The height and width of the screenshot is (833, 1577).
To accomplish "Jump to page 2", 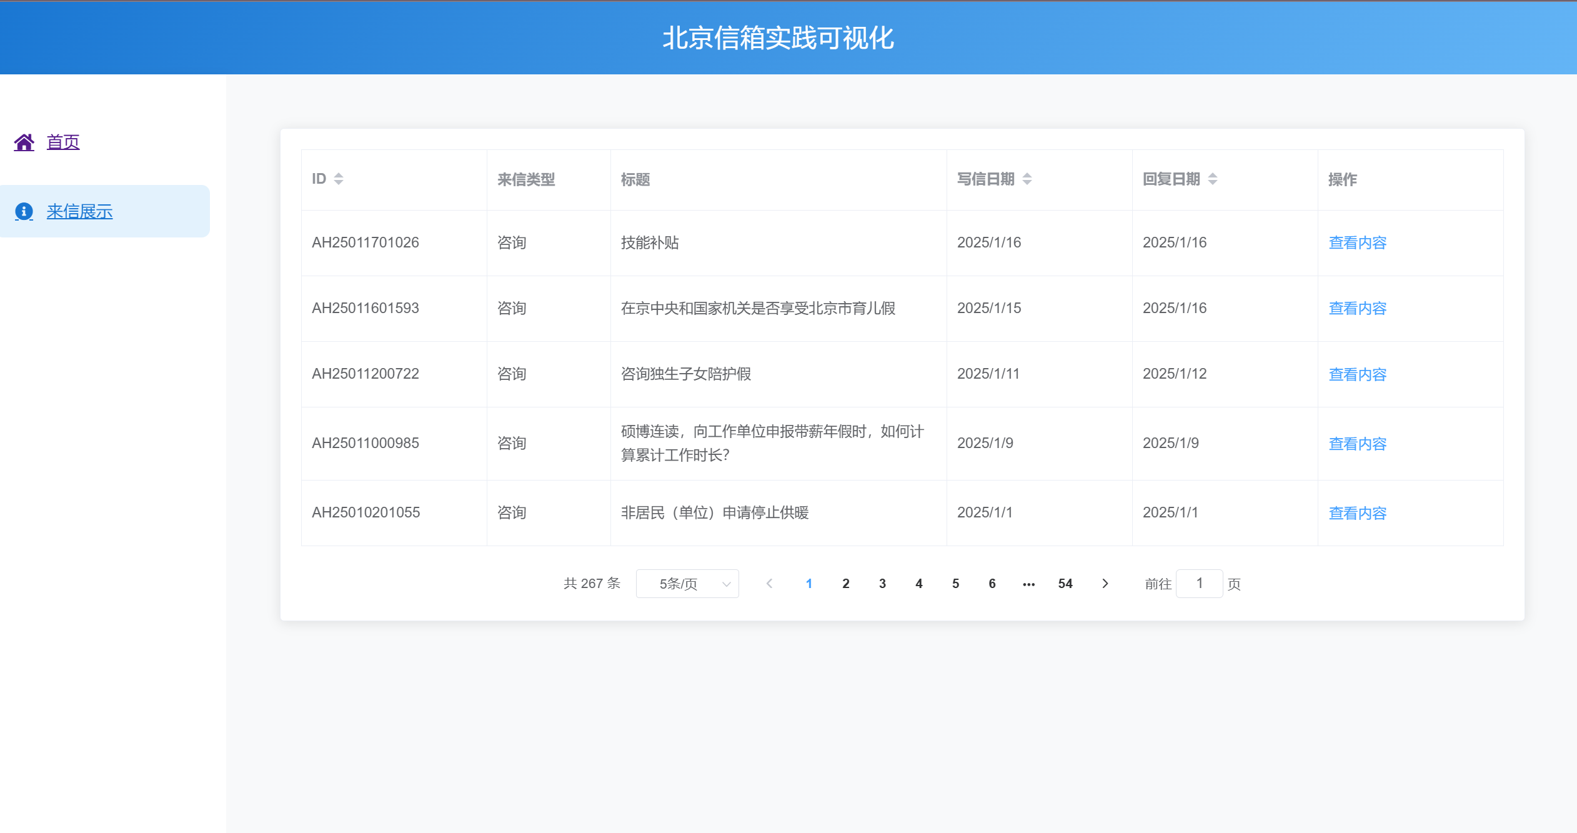I will (x=845, y=583).
